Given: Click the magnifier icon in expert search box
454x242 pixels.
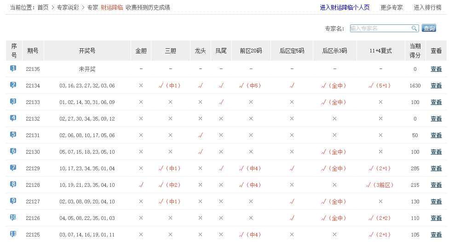Looking at the screenshot, I should pos(414,29).
